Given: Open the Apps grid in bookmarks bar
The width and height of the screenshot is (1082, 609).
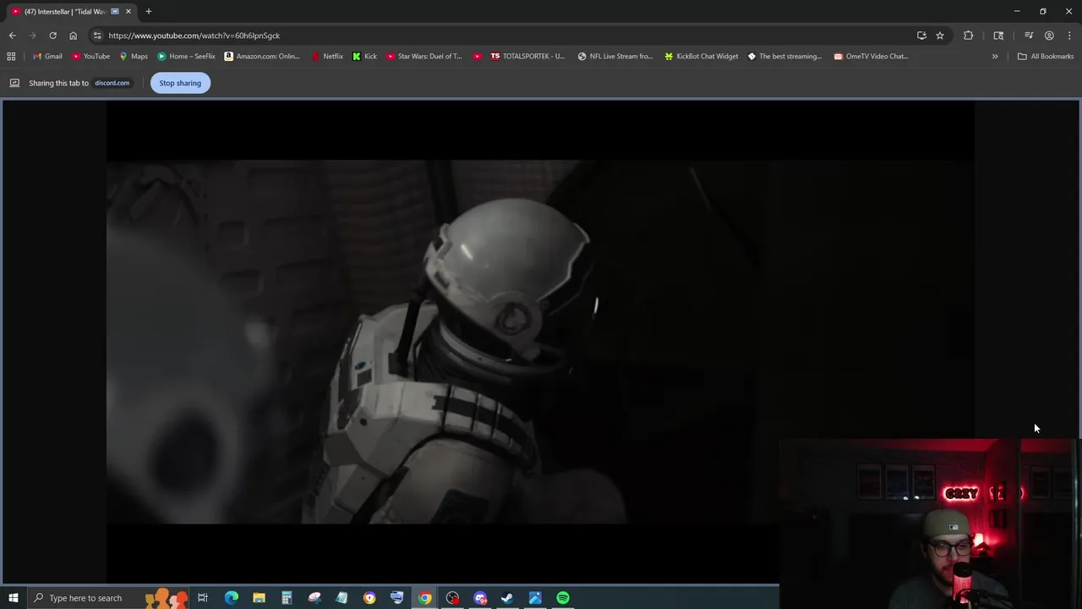Looking at the screenshot, I should click(11, 57).
